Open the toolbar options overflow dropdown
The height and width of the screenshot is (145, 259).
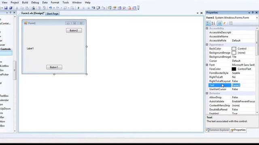(138, 8)
